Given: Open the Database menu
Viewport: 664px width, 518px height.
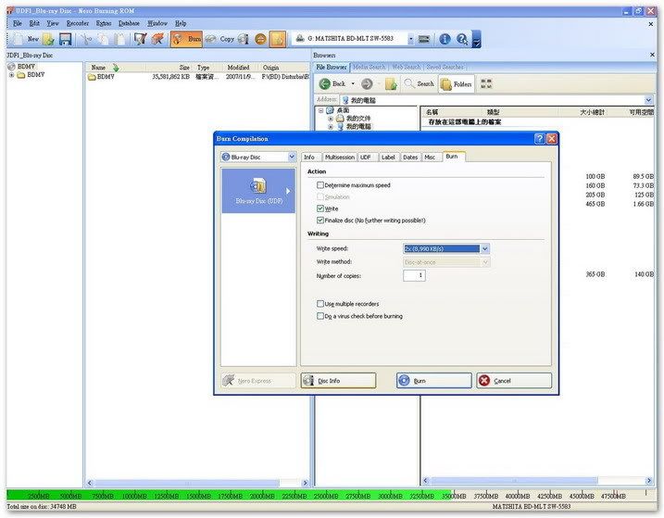Looking at the screenshot, I should tap(129, 23).
